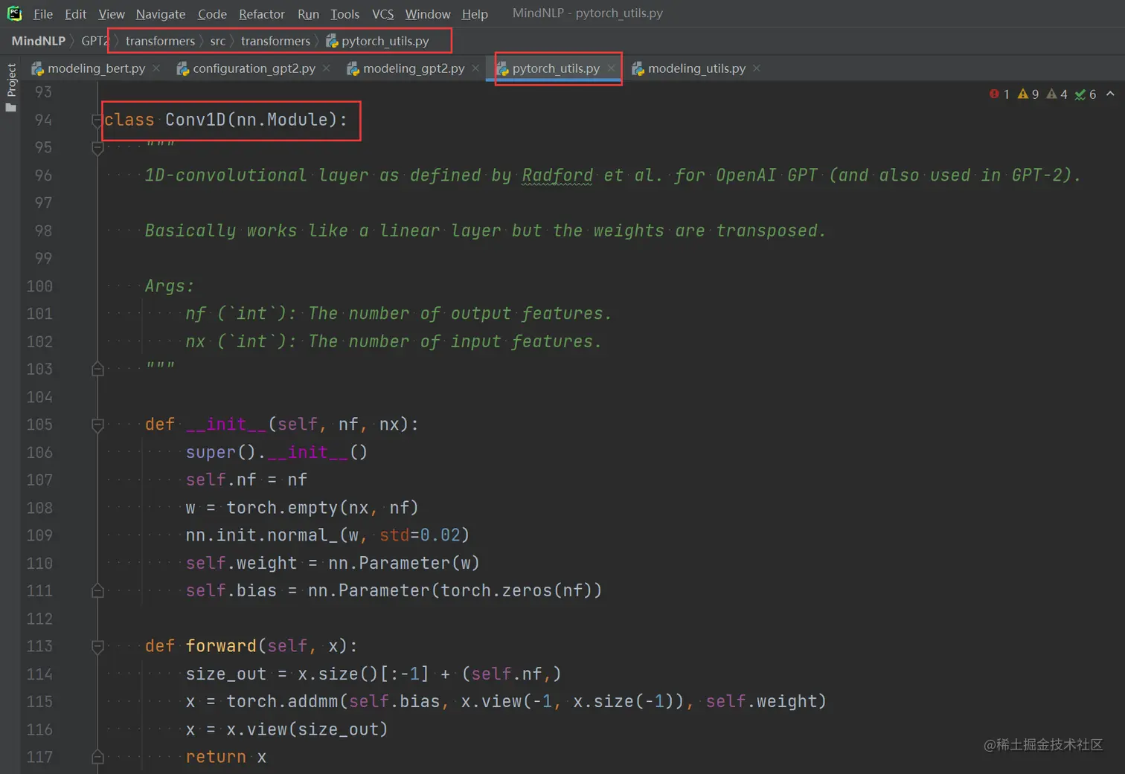Click the Radford word in the docstring
The width and height of the screenshot is (1125, 774).
[557, 175]
